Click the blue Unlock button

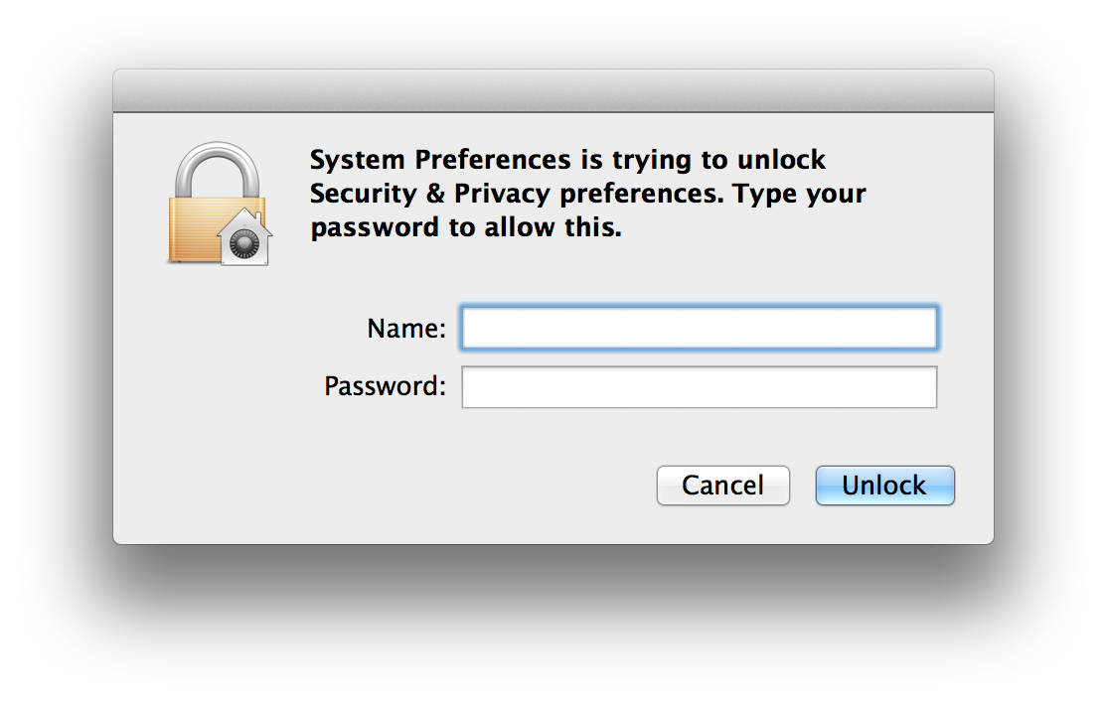pos(884,486)
